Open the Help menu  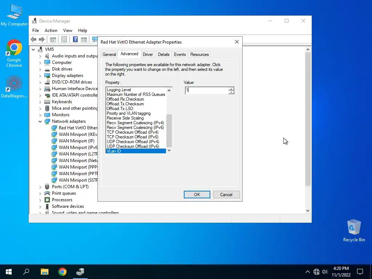point(82,31)
